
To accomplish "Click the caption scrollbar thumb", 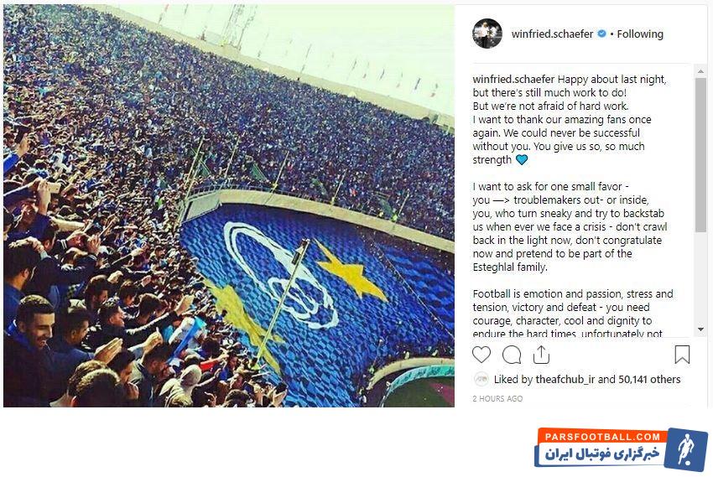I will (x=700, y=151).
